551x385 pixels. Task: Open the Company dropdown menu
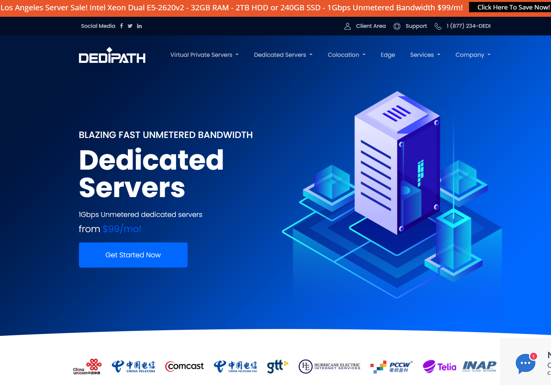[473, 55]
